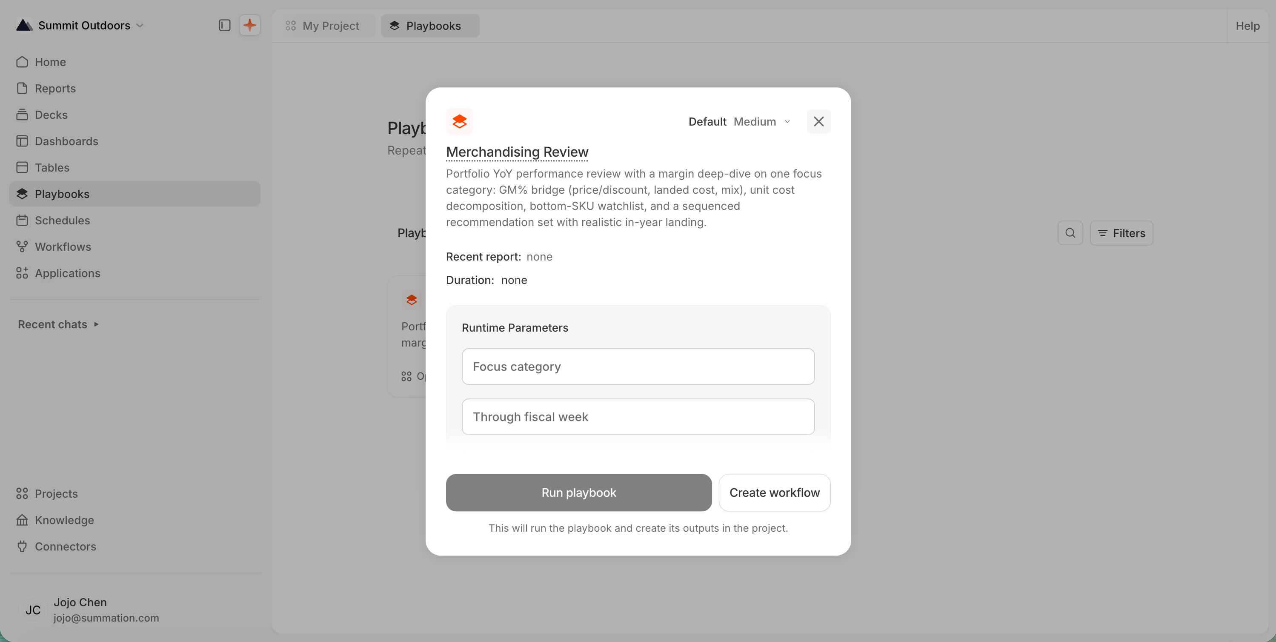Viewport: 1276px width, 642px height.
Task: Click the Reports document icon
Action: pos(22,88)
